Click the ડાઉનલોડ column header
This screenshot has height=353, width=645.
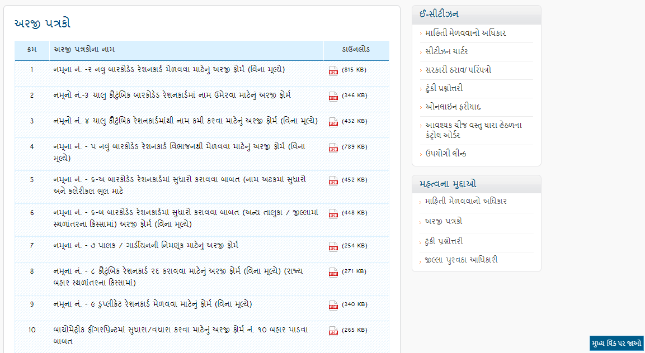click(x=356, y=50)
